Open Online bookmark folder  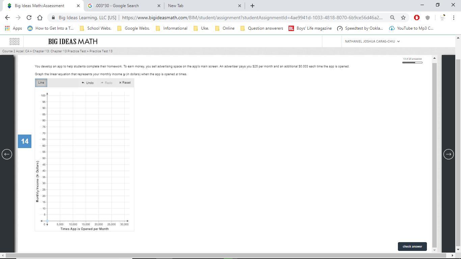pyautogui.click(x=225, y=28)
